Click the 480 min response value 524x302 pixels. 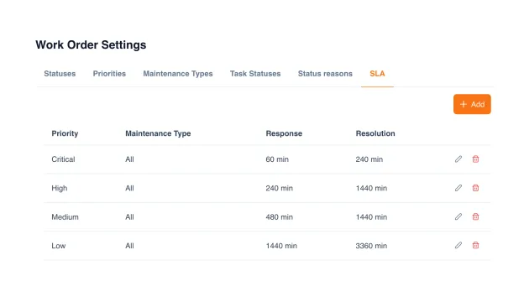point(280,217)
